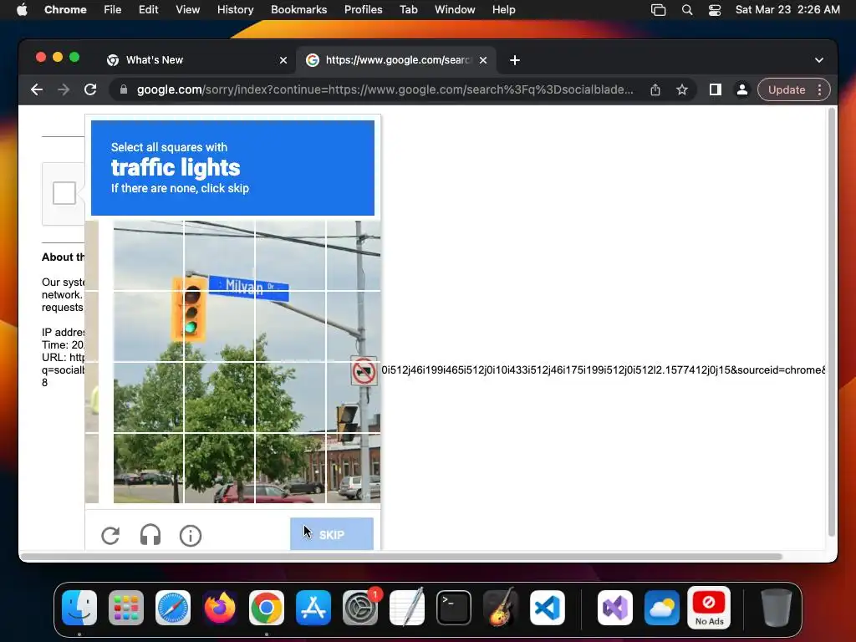
Task: Open the Help menu
Action: pyautogui.click(x=503, y=10)
